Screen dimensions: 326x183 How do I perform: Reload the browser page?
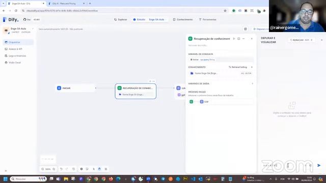[x=16, y=11]
